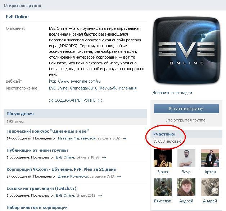Open the Обсуждения section header

20,114
